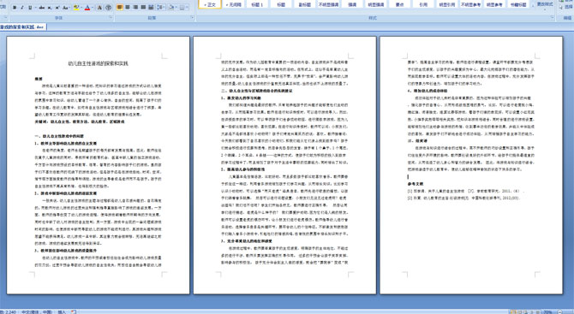The width and height of the screenshot is (574, 314).
Task: Click the yellow text highlight color icon
Action: click(76, 8)
